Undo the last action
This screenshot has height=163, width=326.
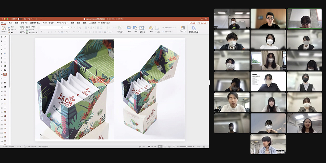pos(32,19)
